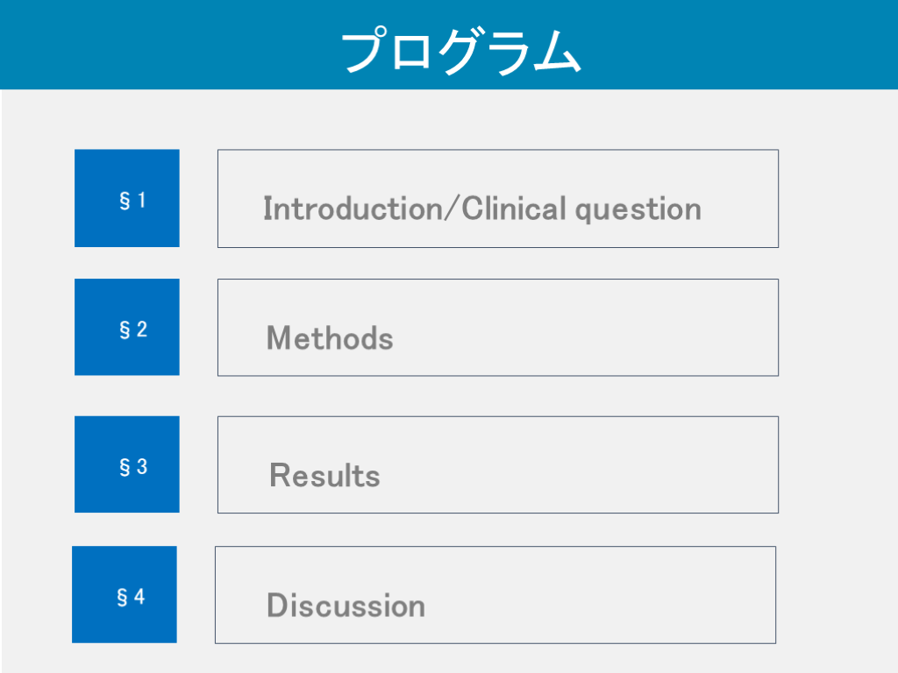Click the プログラム slide title text
898x673 pixels.
click(x=460, y=51)
